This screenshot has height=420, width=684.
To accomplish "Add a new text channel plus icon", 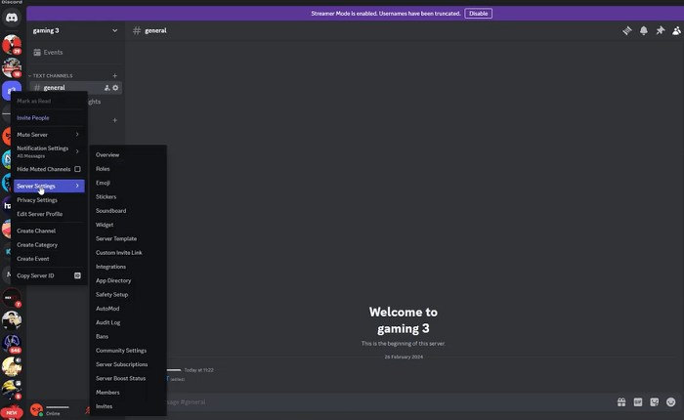I will pyautogui.click(x=114, y=75).
